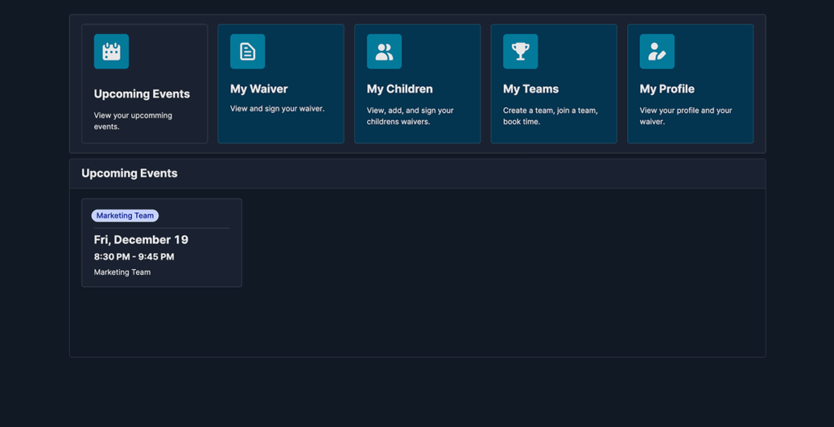The width and height of the screenshot is (834, 427).
Task: Click the trophy icon on My Teams
Action: pos(520,51)
